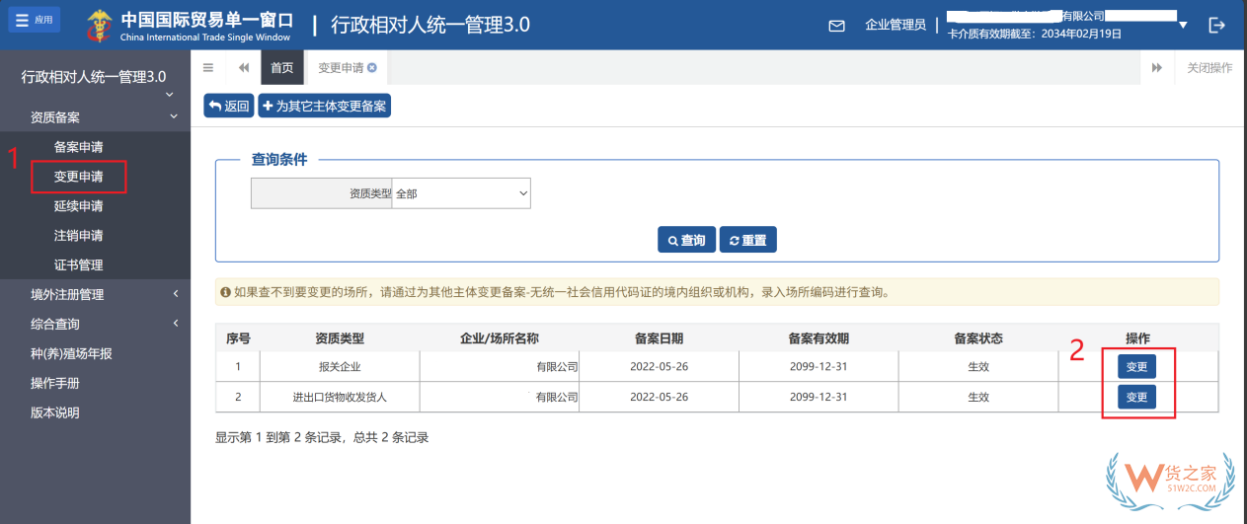Open 注销申请 in the sidebar

(x=79, y=236)
